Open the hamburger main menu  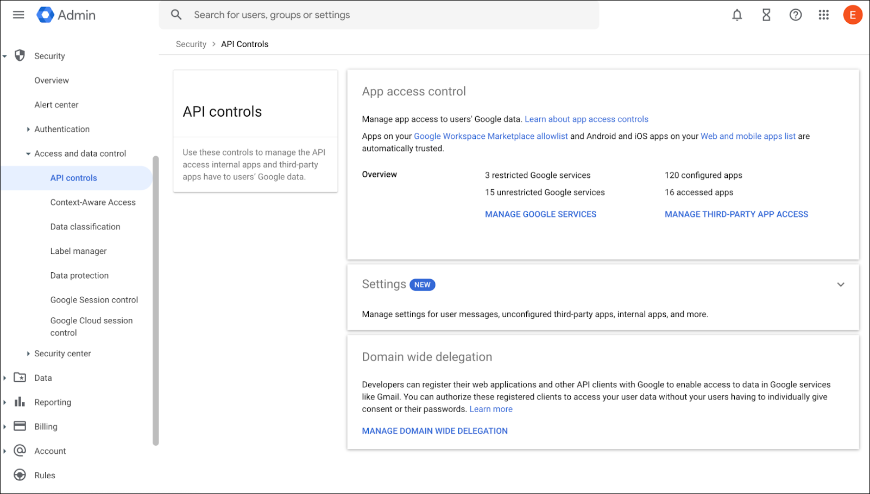[x=18, y=15]
